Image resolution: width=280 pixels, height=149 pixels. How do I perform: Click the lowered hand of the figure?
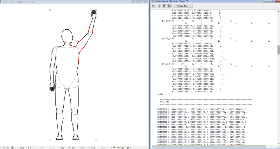[52, 86]
